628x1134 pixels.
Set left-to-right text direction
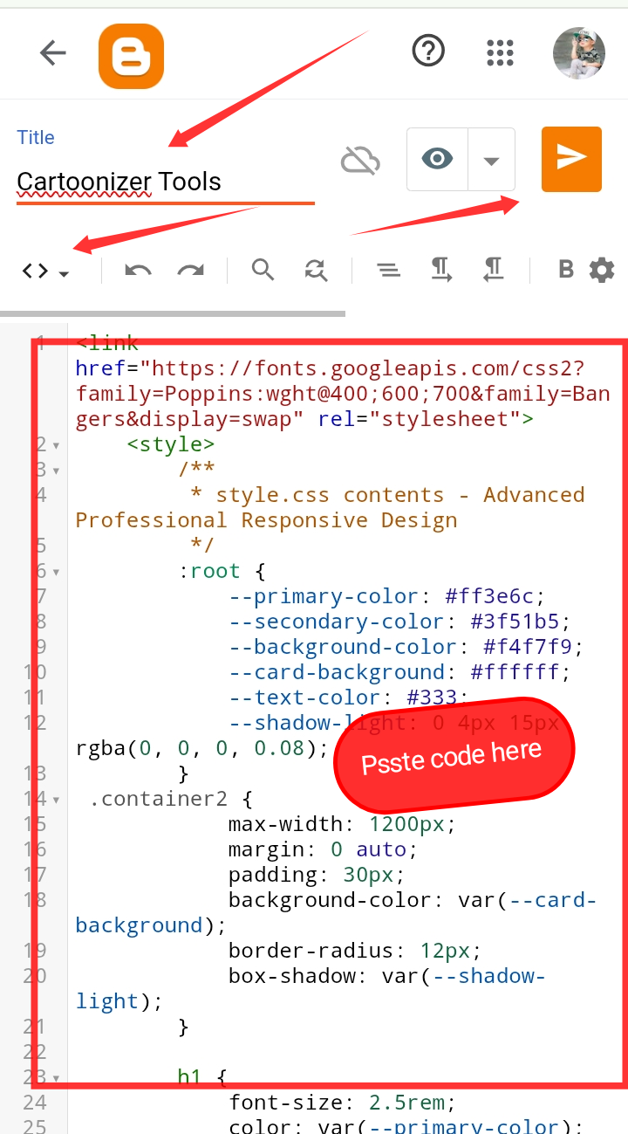[440, 270]
